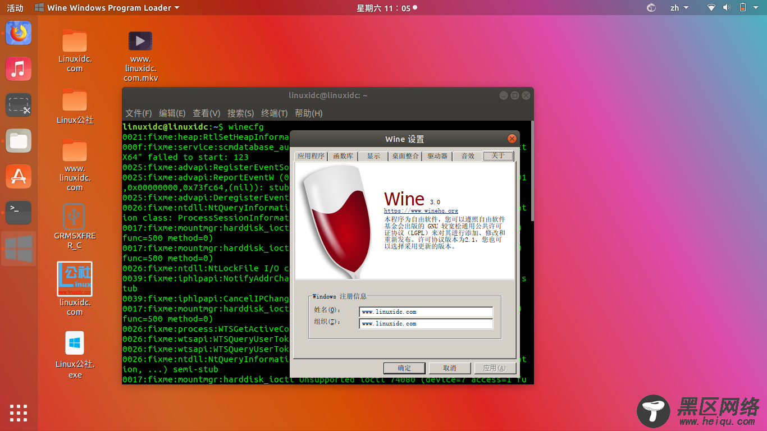Select the Linuxidc.com desktop folder
This screenshot has height=431, width=767.
point(75,51)
